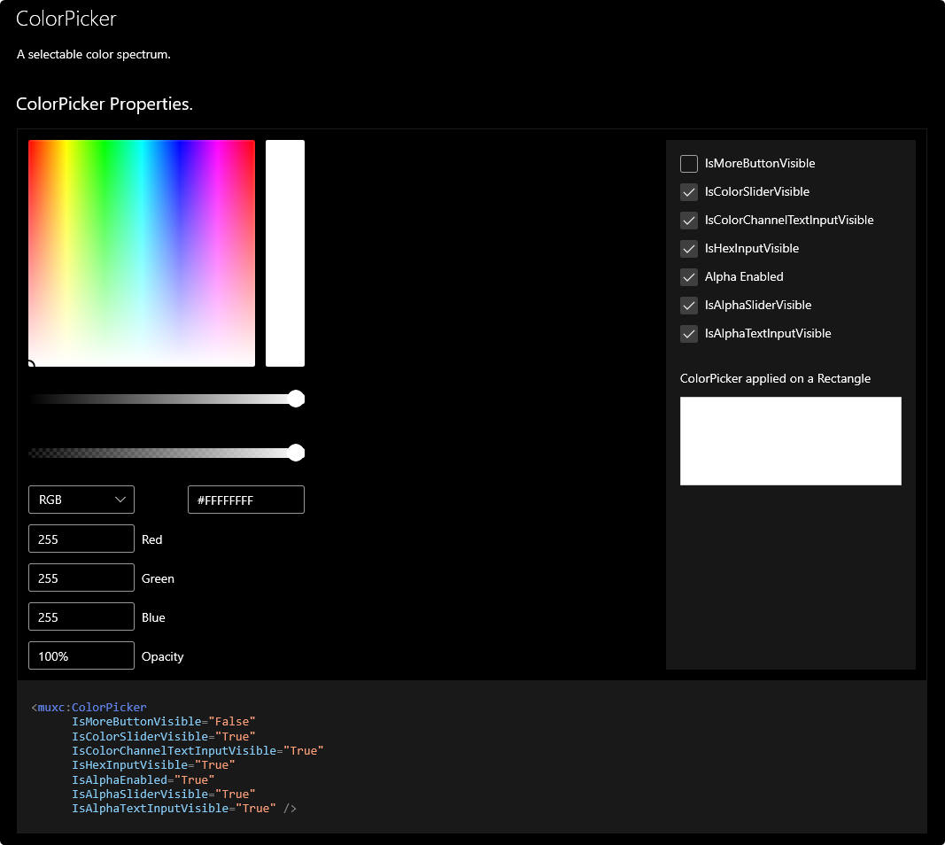The height and width of the screenshot is (845, 945).
Task: Open the RGB color mode dropdown
Action: click(81, 499)
